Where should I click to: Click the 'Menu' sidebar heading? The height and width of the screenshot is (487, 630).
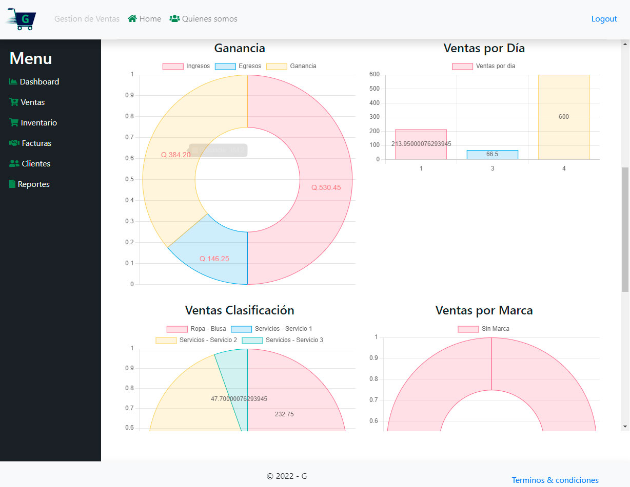pos(31,58)
